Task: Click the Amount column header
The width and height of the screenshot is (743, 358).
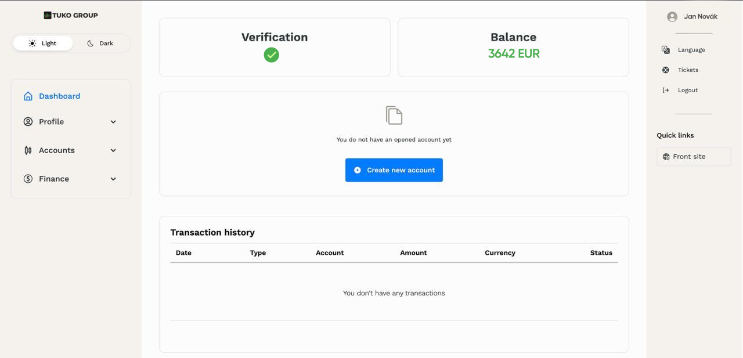Action: 413,253
